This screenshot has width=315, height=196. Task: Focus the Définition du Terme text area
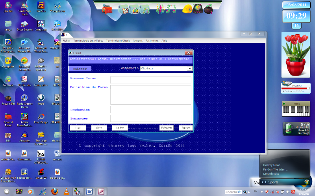point(151,95)
